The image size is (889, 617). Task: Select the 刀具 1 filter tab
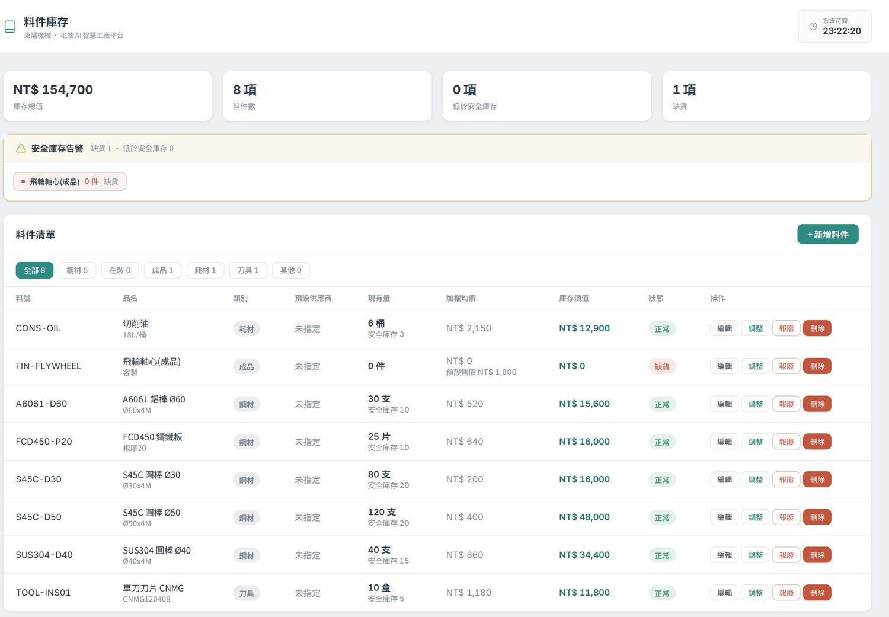click(x=248, y=270)
